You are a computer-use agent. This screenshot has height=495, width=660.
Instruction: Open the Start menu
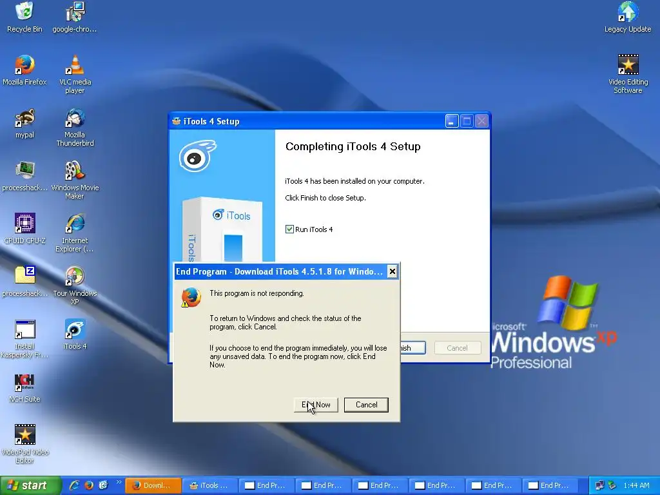tap(30, 485)
